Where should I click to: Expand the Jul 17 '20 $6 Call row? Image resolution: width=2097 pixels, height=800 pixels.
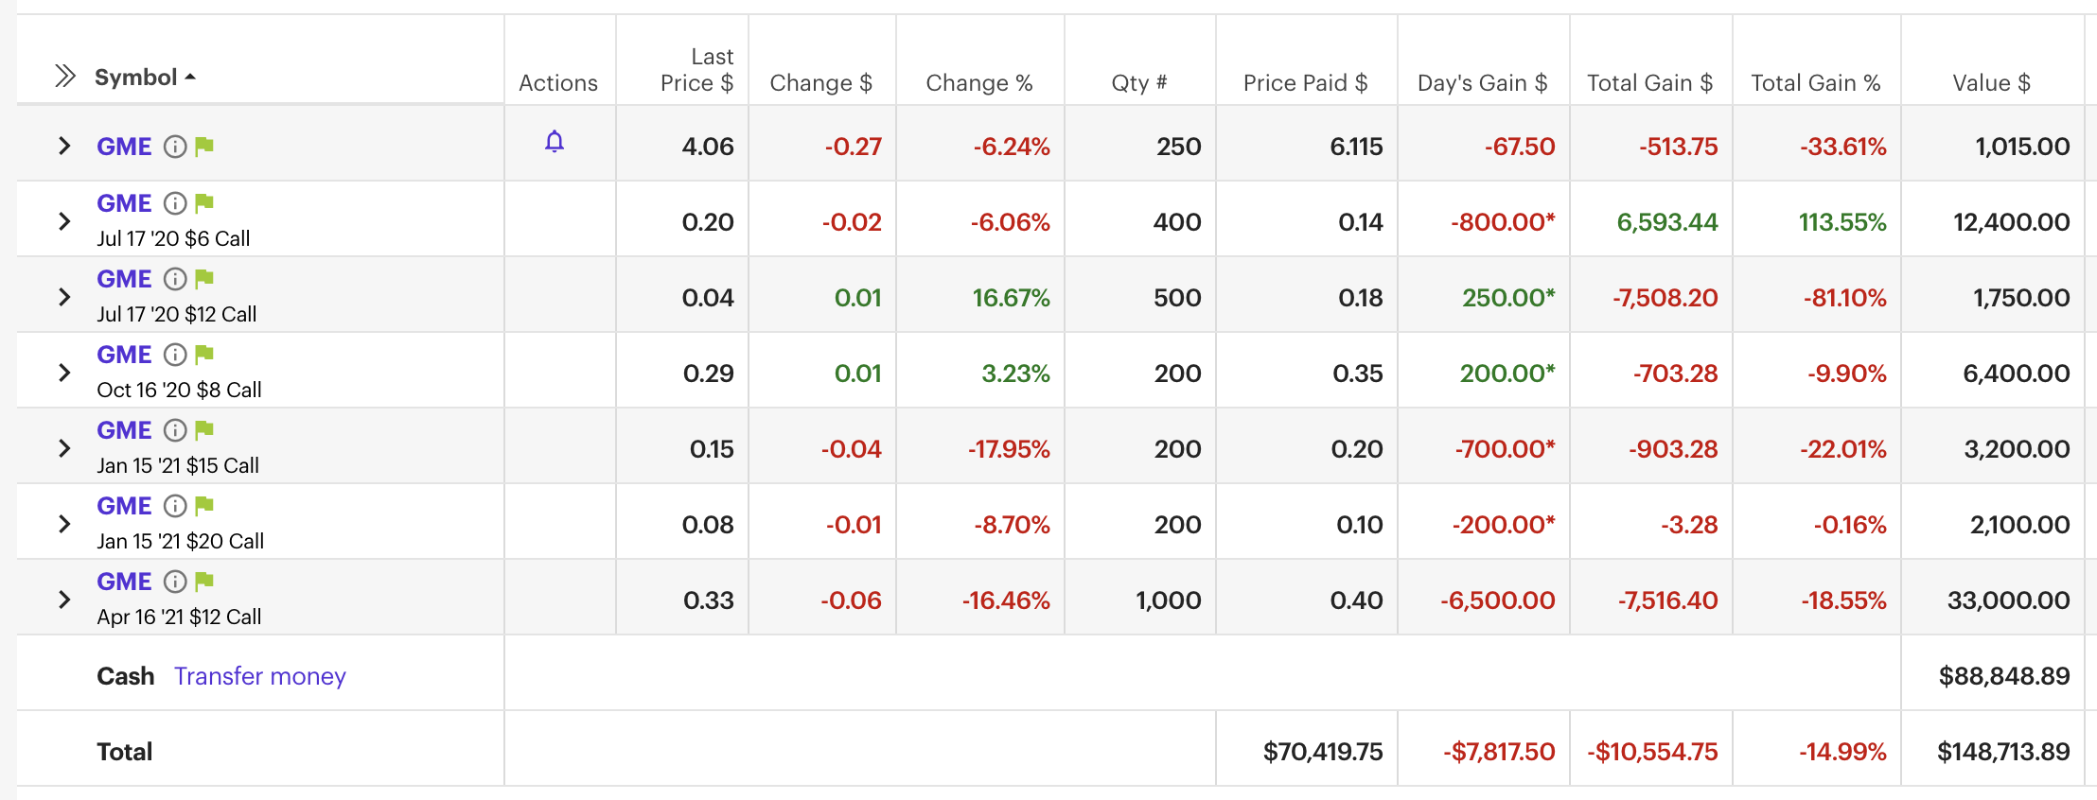pyautogui.click(x=64, y=221)
